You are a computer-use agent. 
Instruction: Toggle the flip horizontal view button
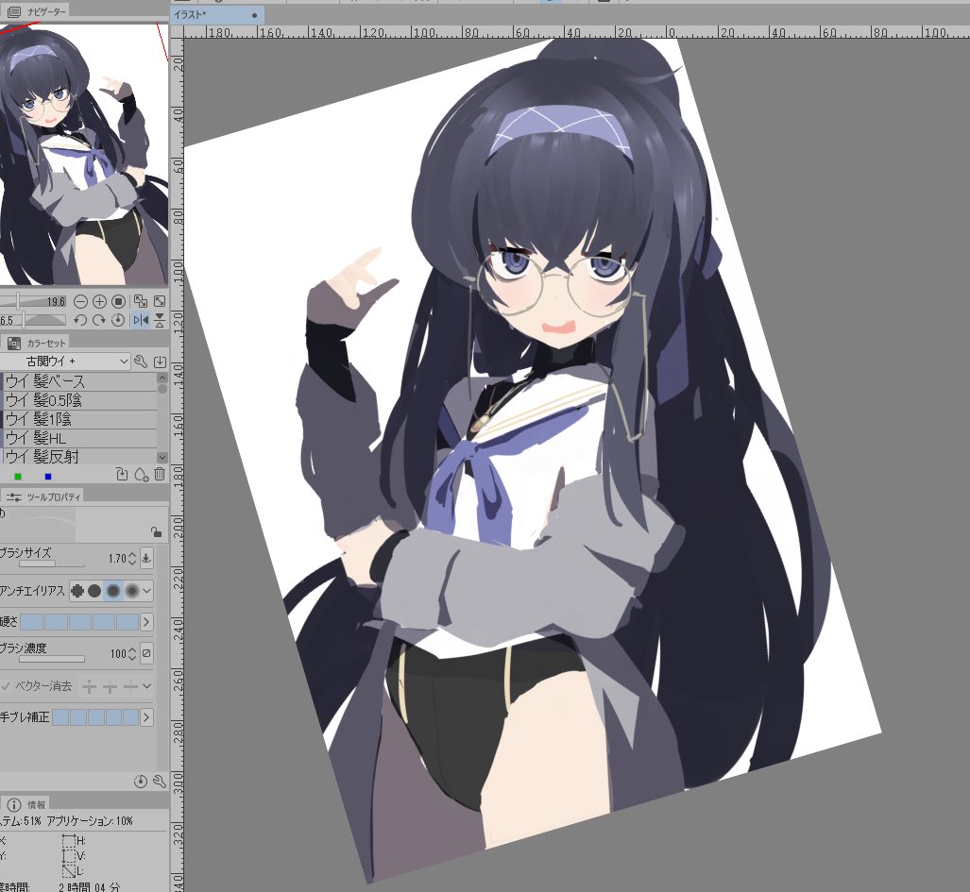[141, 320]
